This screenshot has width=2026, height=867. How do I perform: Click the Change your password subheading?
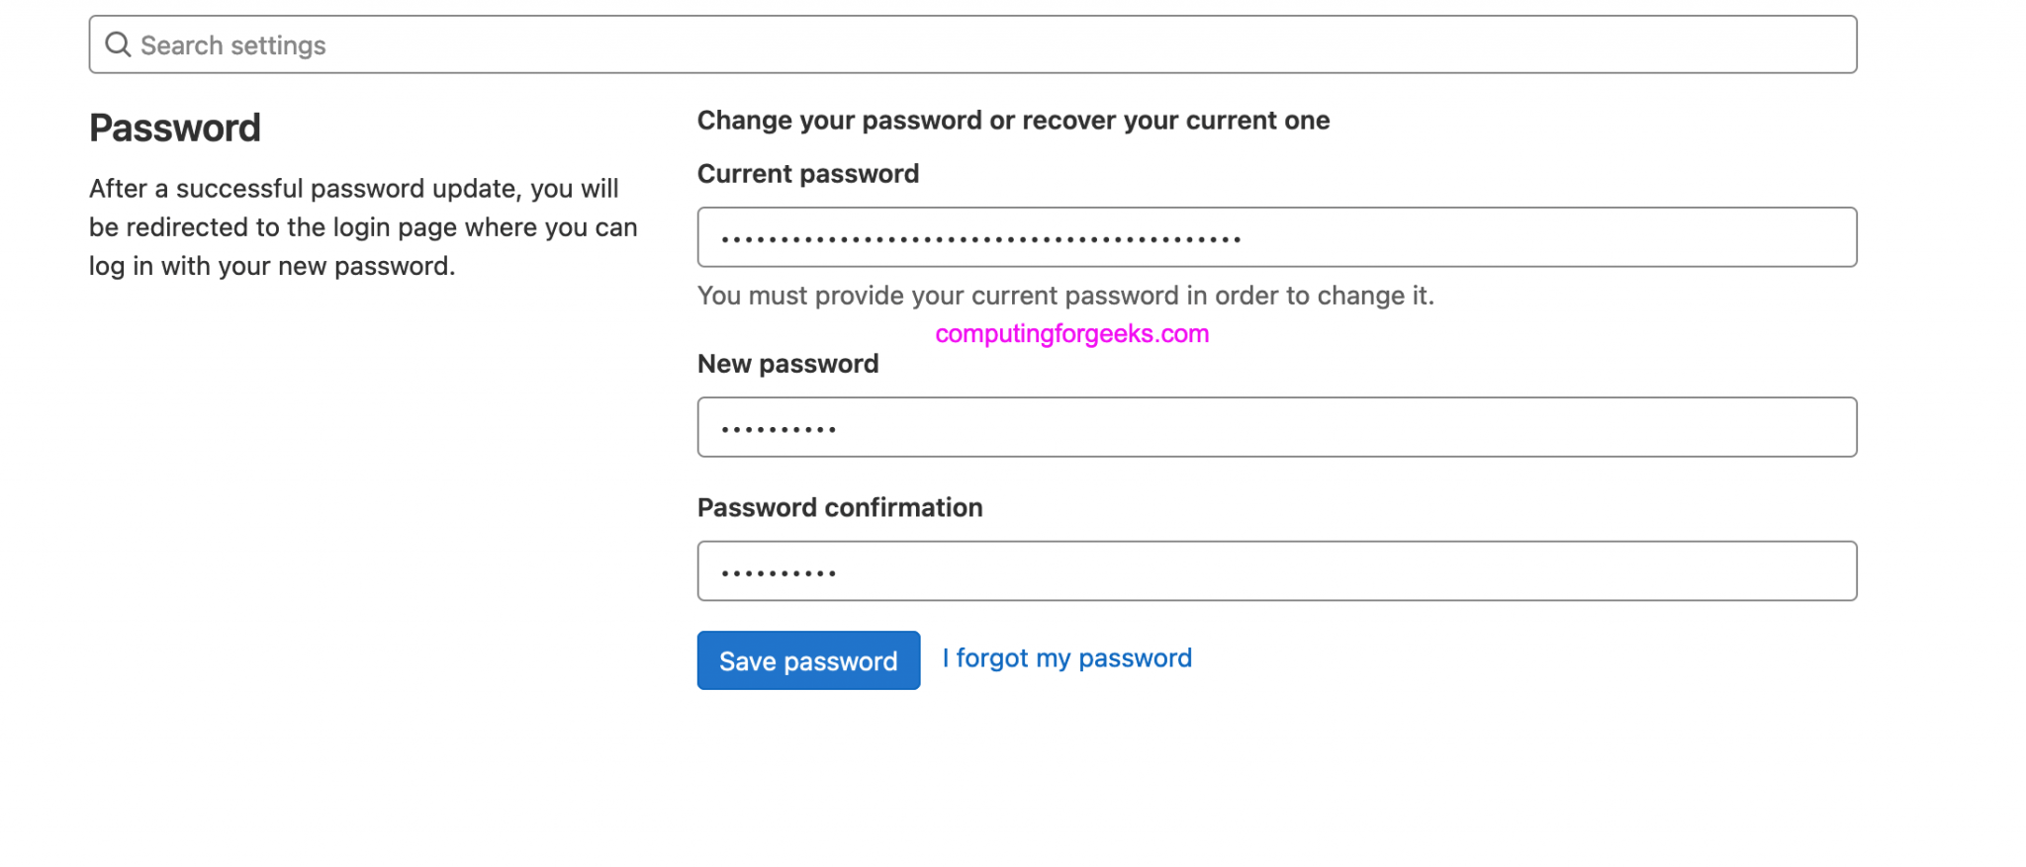click(x=1013, y=121)
